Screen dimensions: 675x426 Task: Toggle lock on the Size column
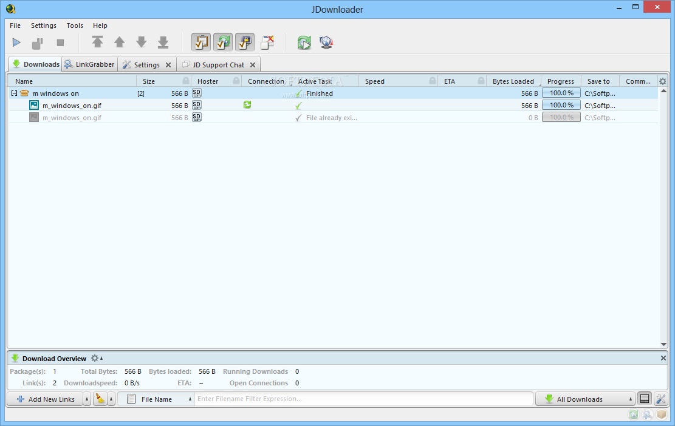coord(185,81)
